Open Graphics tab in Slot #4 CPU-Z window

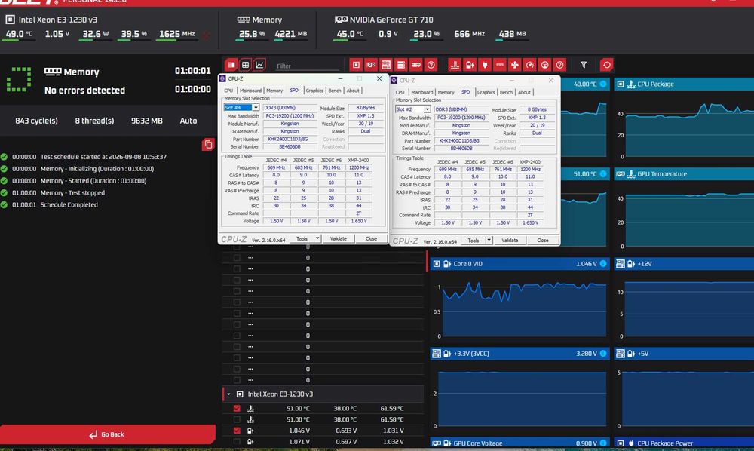[314, 91]
